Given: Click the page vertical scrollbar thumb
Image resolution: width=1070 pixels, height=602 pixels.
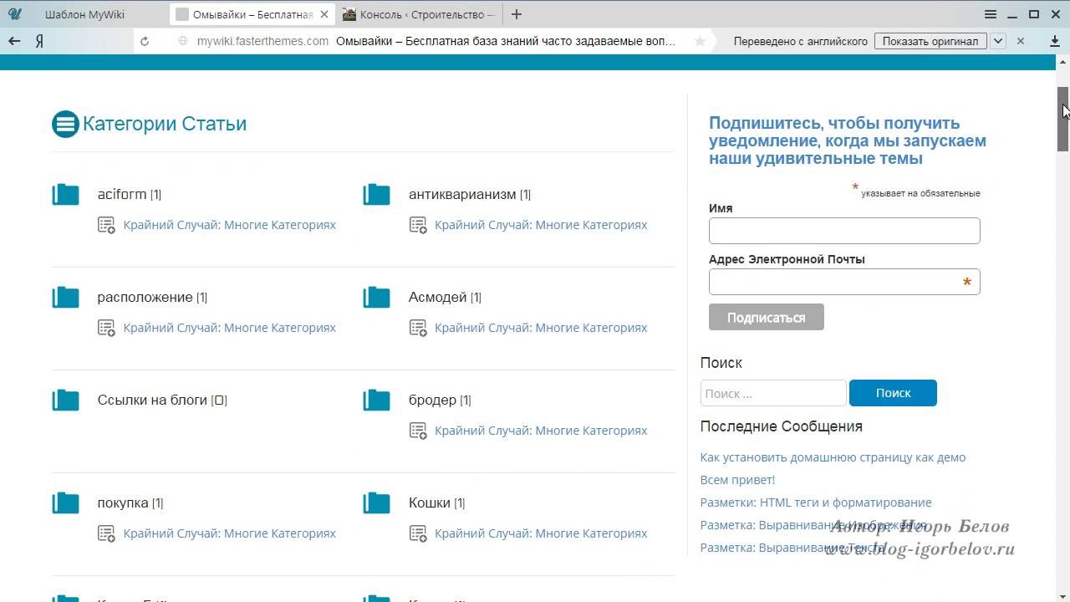Looking at the screenshot, I should pos(1063,119).
